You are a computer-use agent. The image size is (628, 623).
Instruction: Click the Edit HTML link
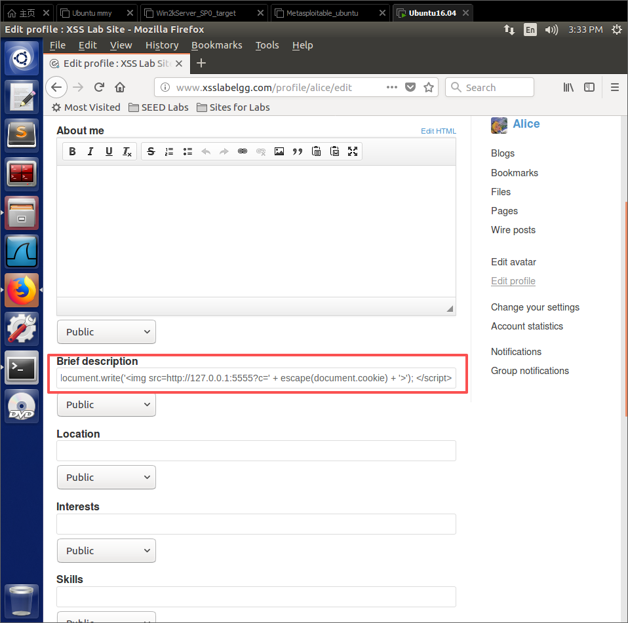(x=438, y=131)
